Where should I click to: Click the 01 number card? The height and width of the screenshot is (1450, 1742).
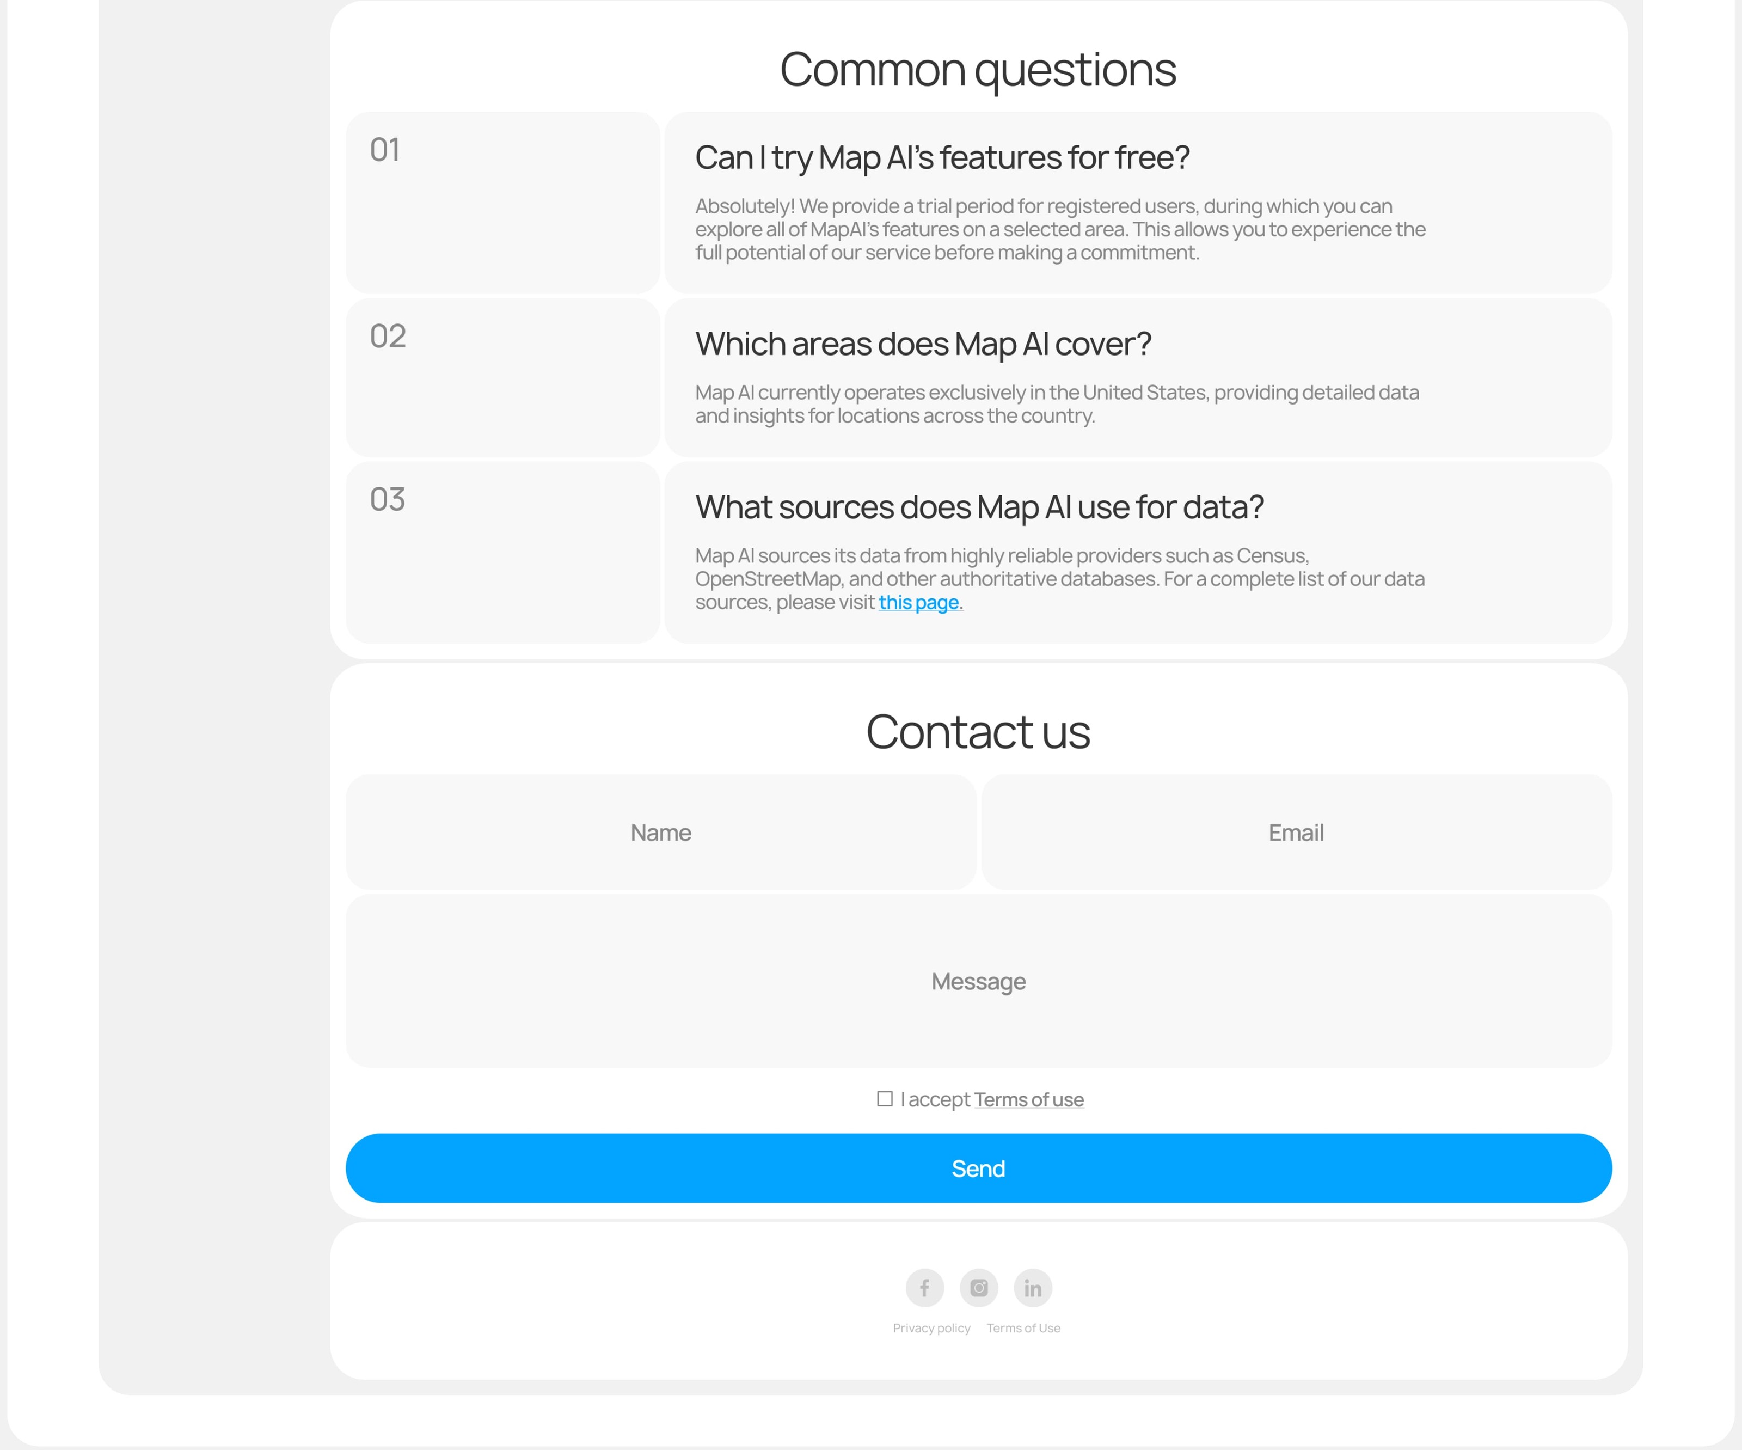click(x=502, y=203)
